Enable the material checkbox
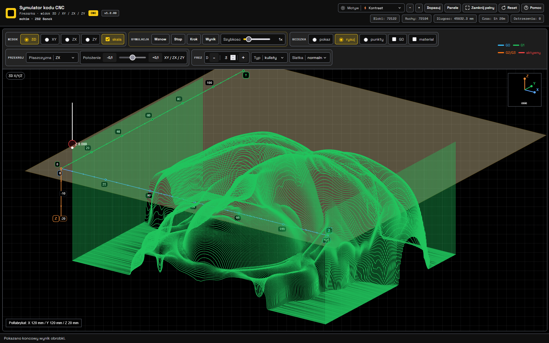The width and height of the screenshot is (549, 343). [423, 39]
